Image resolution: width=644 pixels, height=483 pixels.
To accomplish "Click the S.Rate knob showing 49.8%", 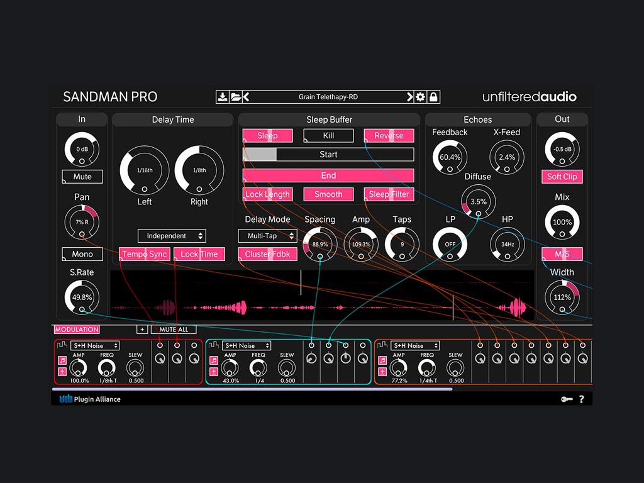I will 82,297.
